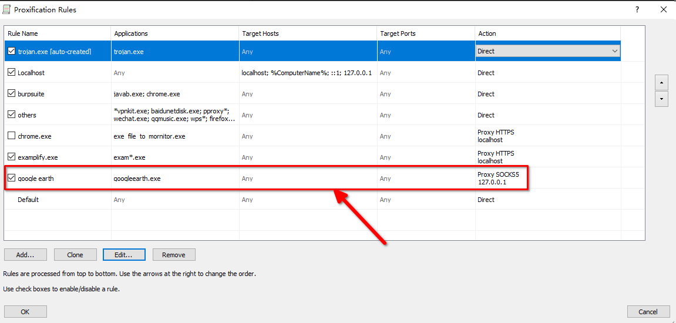Disable the Localhost rule checkbox
Image resolution: width=676 pixels, height=323 pixels.
point(12,73)
